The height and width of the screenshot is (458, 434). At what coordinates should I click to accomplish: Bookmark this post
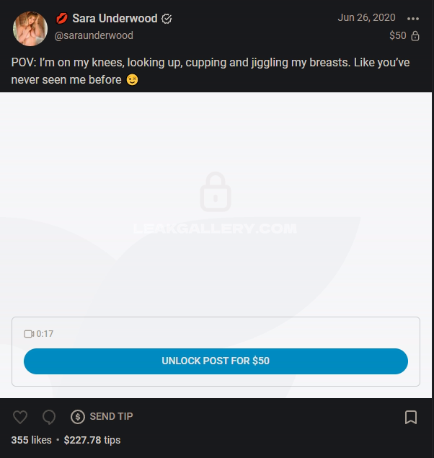click(411, 417)
